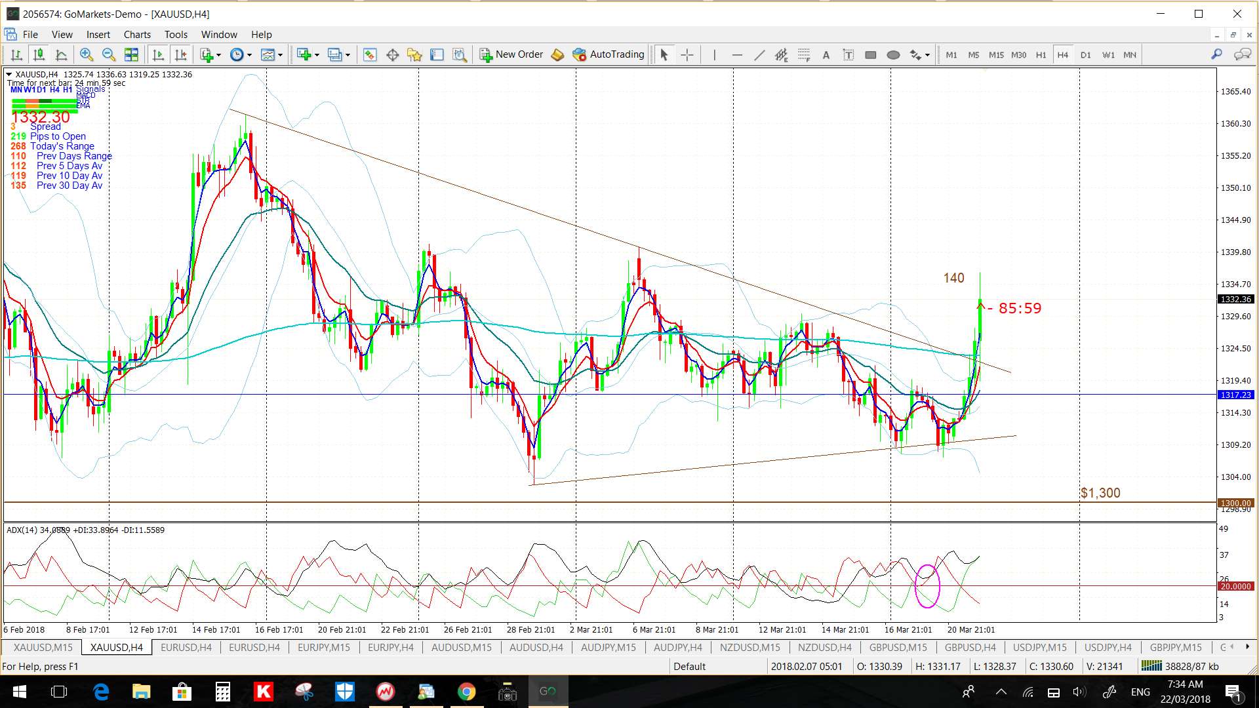Viewport: 1259px width, 708px height.
Task: Expand the Profiles dropdown arrow
Action: [x=348, y=55]
